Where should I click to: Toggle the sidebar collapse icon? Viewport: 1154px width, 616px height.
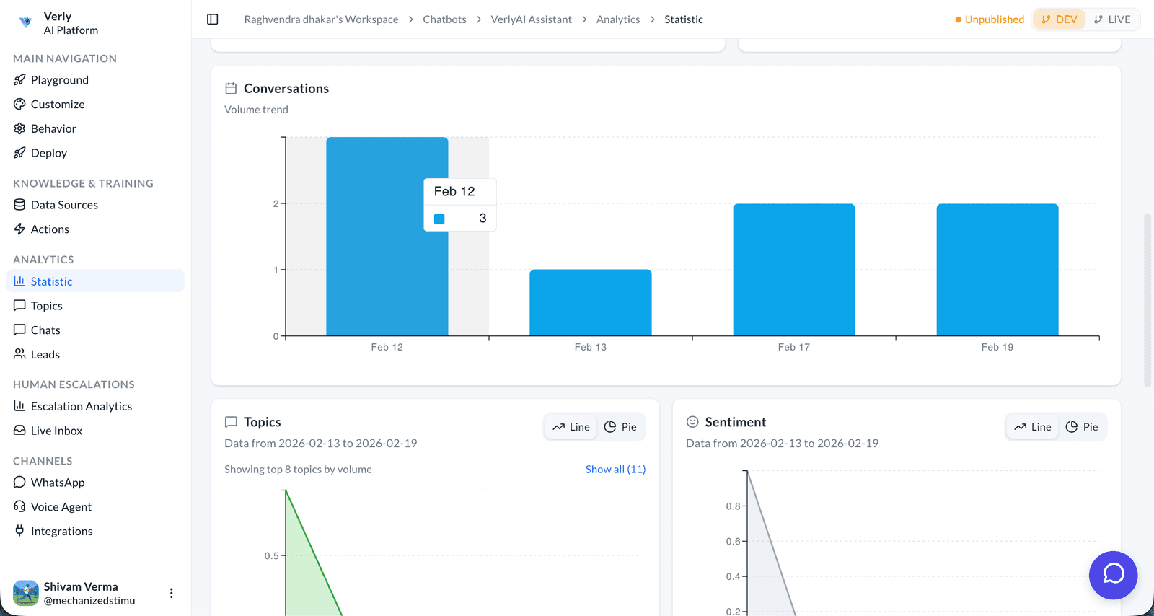click(x=213, y=19)
